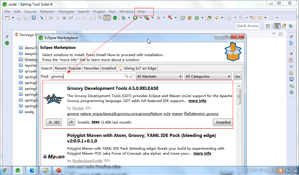Select the wxdg project in Package Explorer
This screenshot has height=175, width=299.
tap(26, 112)
